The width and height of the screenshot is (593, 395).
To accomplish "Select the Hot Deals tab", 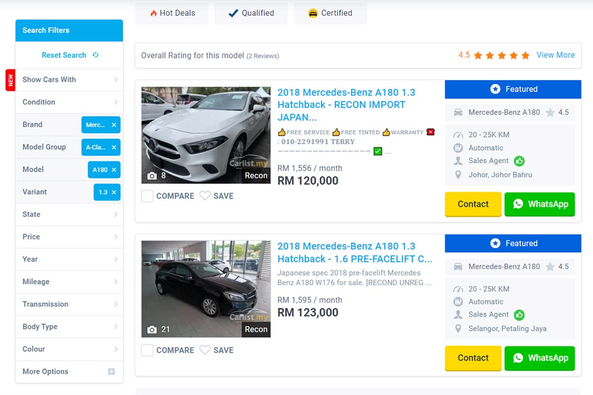I will click(172, 13).
